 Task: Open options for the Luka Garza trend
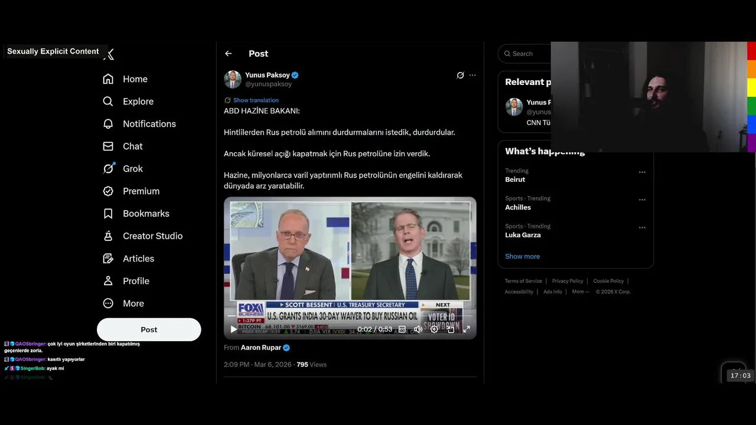tap(642, 228)
